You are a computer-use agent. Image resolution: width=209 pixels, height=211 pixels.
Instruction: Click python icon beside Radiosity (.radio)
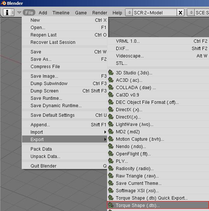[x=111, y=169]
